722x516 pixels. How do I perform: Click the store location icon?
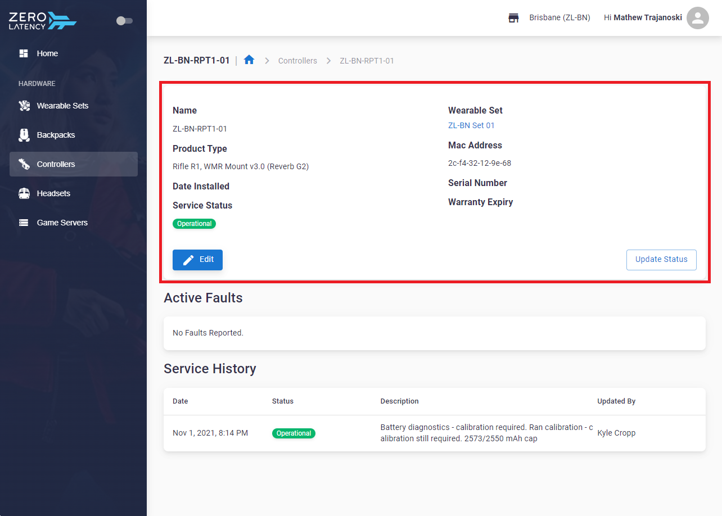coord(513,18)
